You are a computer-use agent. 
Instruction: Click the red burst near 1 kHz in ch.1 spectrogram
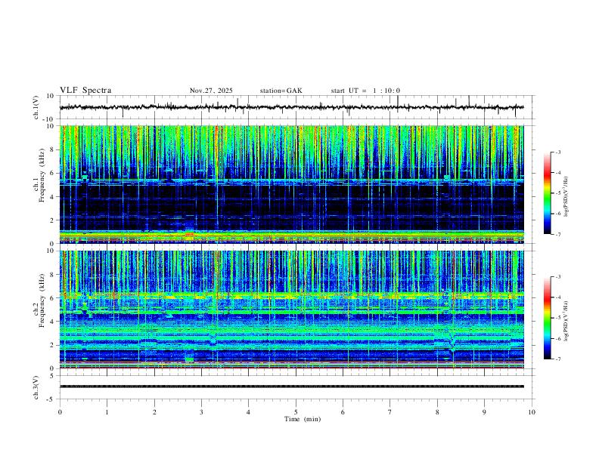click(189, 234)
